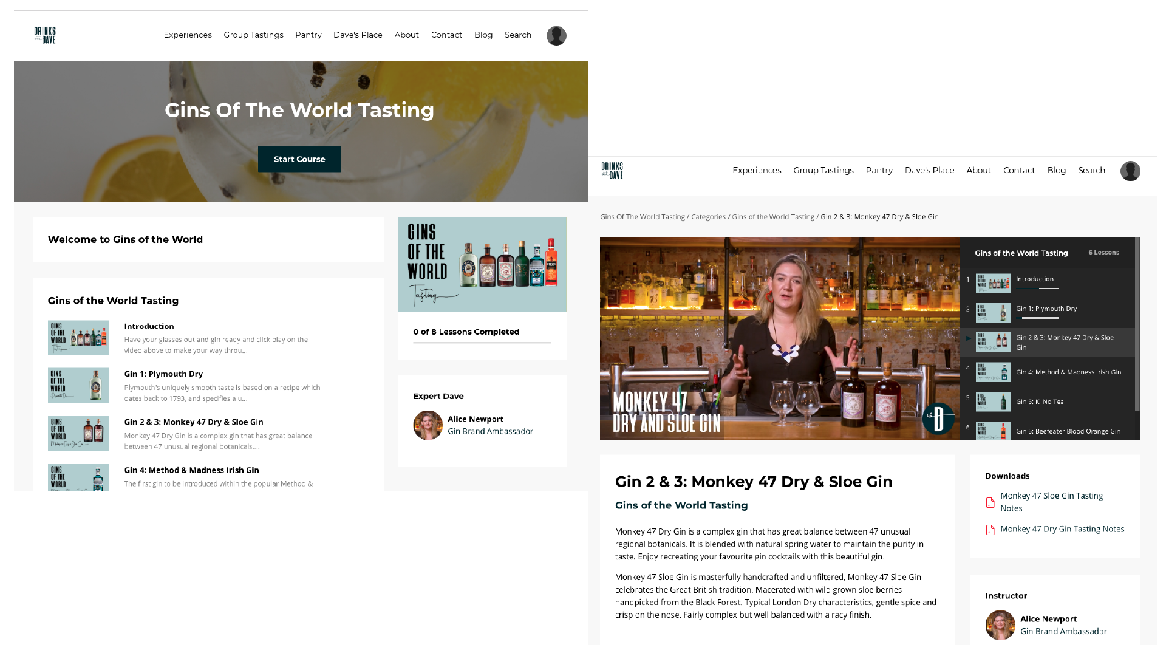Open Gin 4: Method & Madness lesson link
This screenshot has width=1166, height=656.
coord(191,470)
